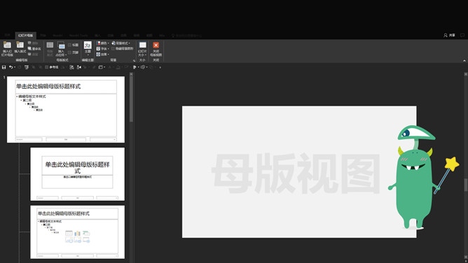
Task: Open the Background Styles dropdown
Action: coord(121,43)
